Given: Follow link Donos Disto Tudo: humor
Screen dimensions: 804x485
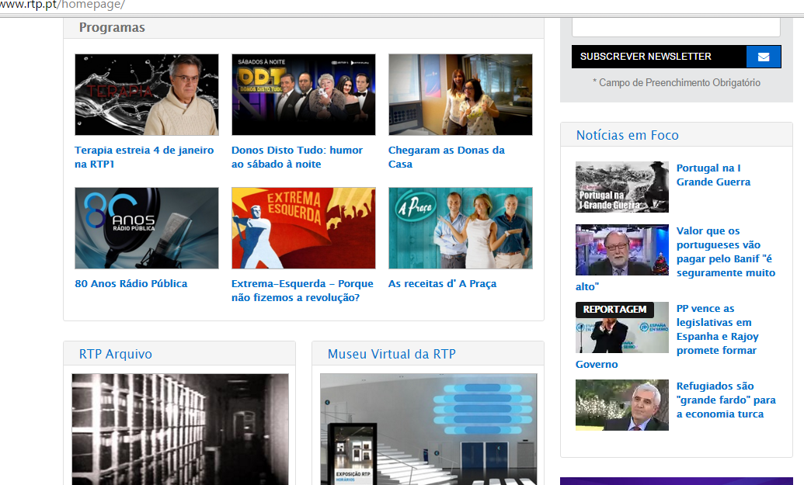Looking at the screenshot, I should (x=297, y=157).
